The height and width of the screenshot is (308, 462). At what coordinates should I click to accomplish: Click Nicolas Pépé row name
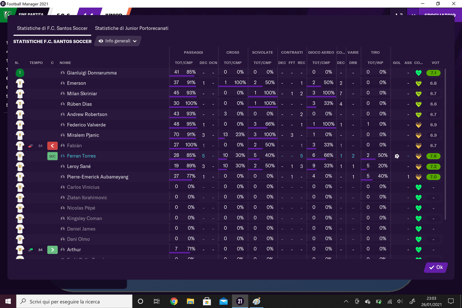(x=81, y=208)
